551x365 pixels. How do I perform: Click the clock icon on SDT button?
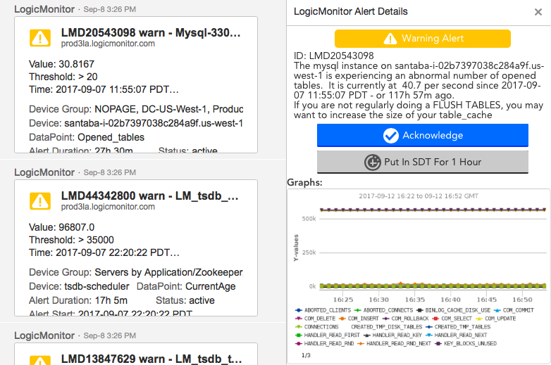tap(373, 162)
